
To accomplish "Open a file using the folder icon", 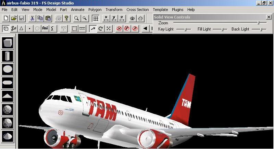I will 14,18.
